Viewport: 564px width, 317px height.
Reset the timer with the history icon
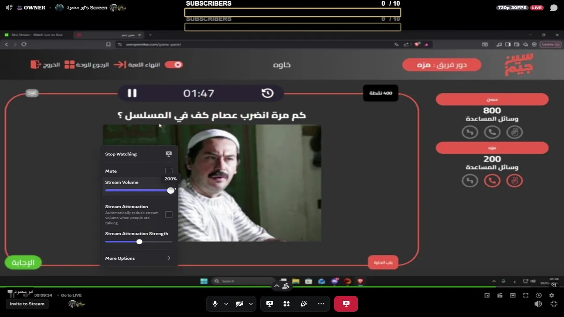click(267, 93)
